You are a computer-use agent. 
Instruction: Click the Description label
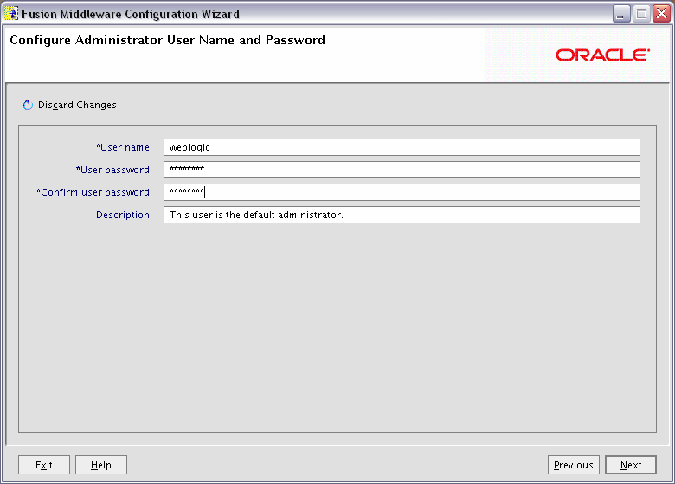coord(124,215)
